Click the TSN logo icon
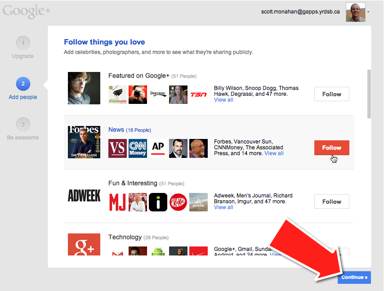The image size is (384, 291). (198, 94)
